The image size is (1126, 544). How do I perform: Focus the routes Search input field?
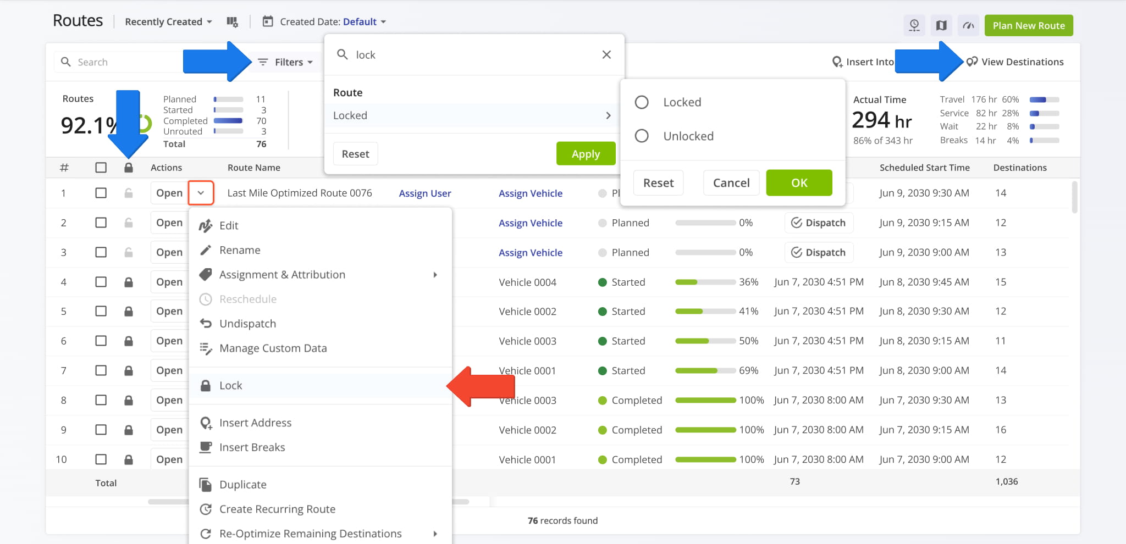tap(118, 62)
